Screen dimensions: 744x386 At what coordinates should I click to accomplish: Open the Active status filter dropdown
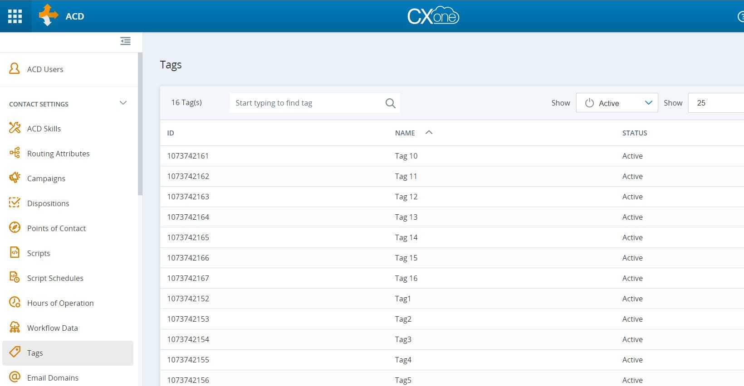pos(617,103)
